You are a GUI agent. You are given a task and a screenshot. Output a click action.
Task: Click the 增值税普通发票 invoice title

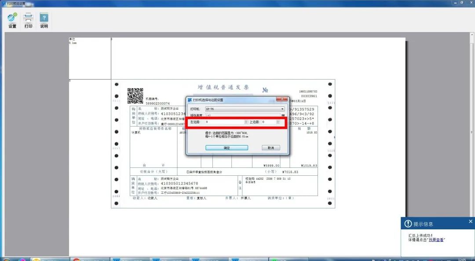click(223, 87)
